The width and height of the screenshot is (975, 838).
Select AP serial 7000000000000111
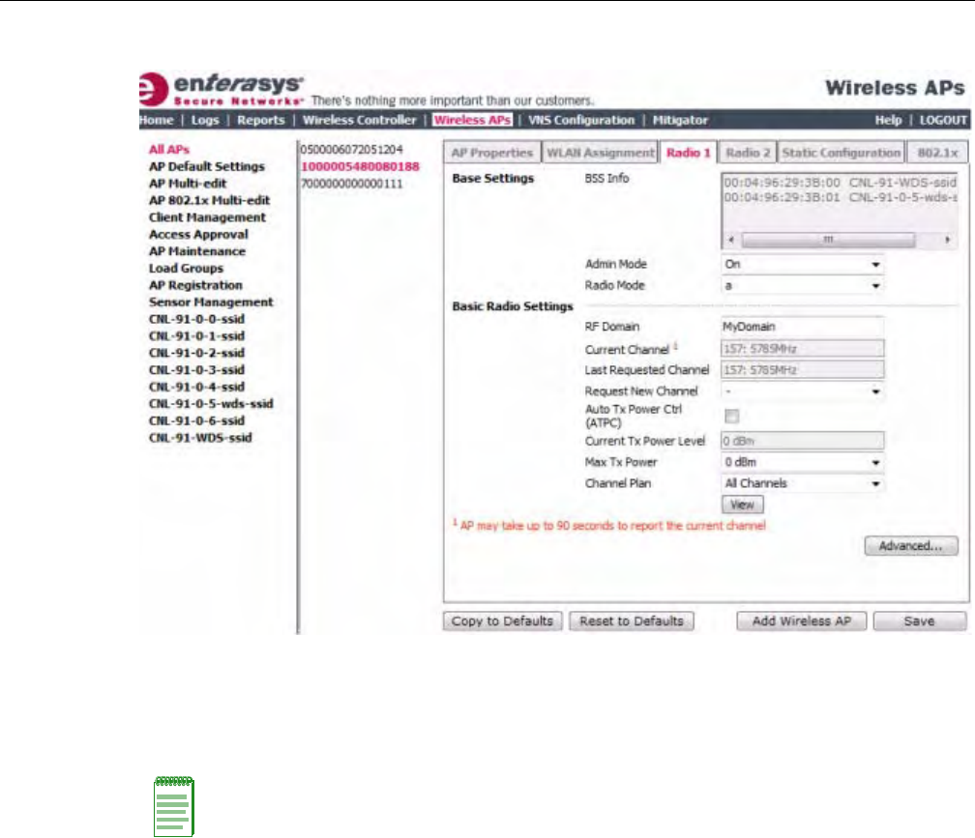tap(351, 184)
